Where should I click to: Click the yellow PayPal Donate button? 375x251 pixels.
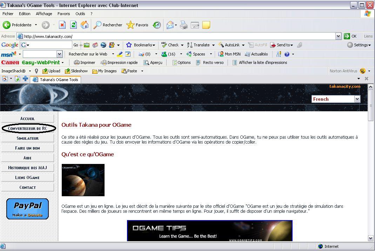(27, 209)
